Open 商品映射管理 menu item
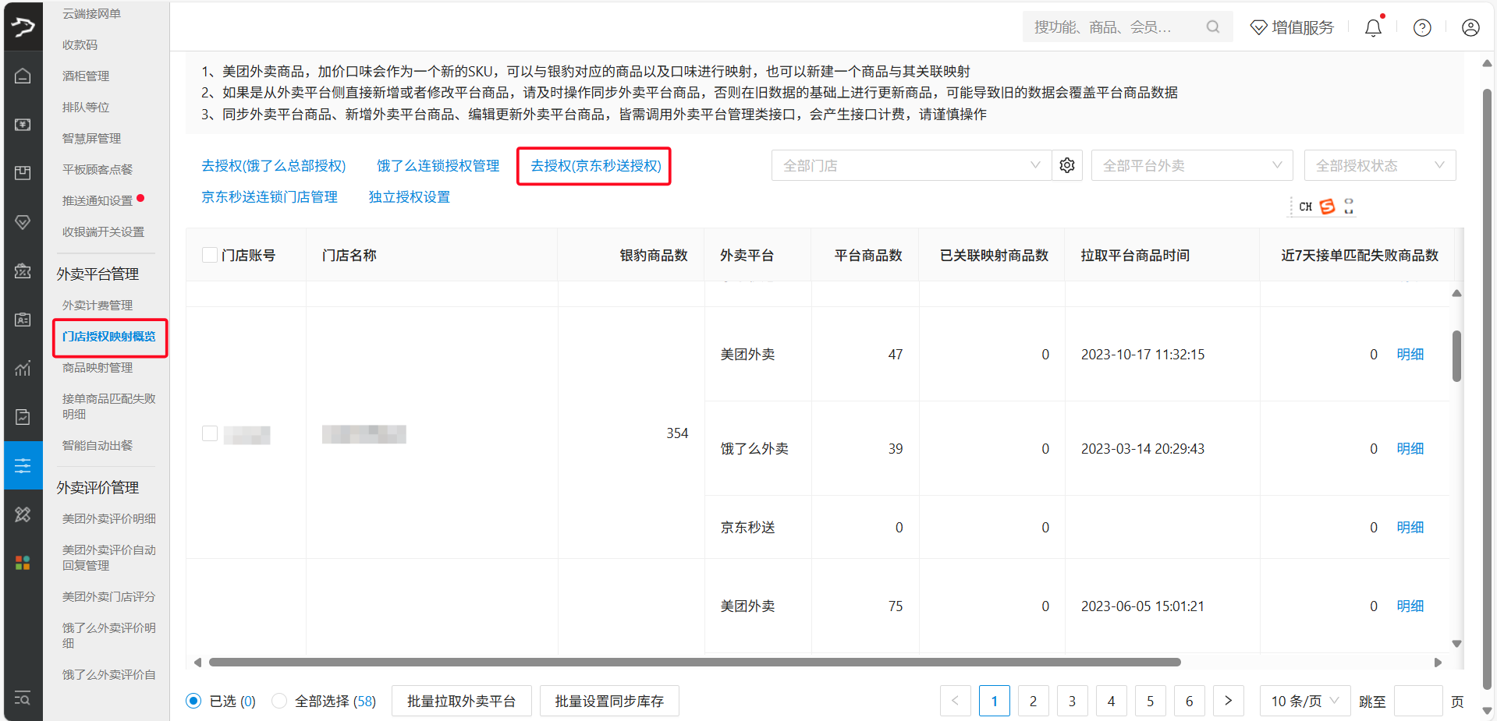 (98, 368)
